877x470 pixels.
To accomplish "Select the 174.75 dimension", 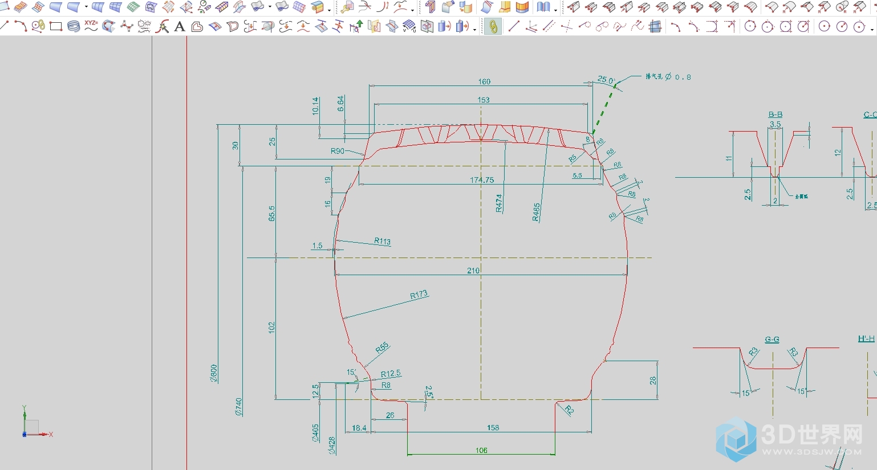I will click(482, 180).
